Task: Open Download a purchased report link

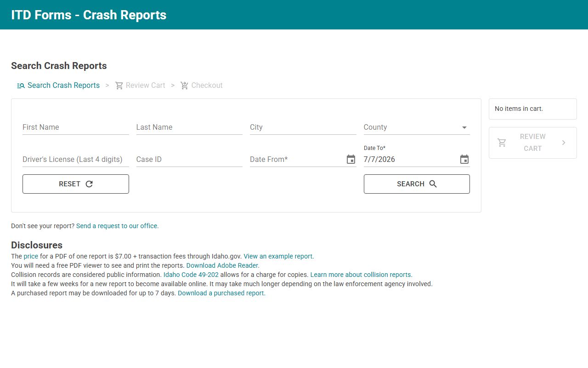Action: 221,293
